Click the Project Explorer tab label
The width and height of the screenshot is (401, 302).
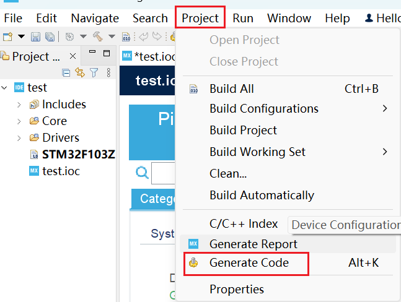click(x=36, y=56)
